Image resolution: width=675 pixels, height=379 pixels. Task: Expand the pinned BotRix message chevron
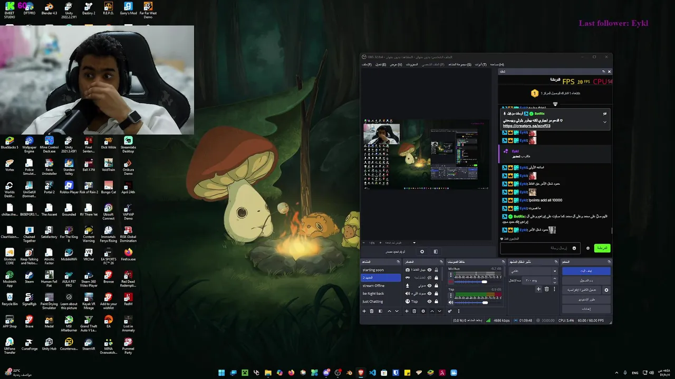pyautogui.click(x=605, y=122)
